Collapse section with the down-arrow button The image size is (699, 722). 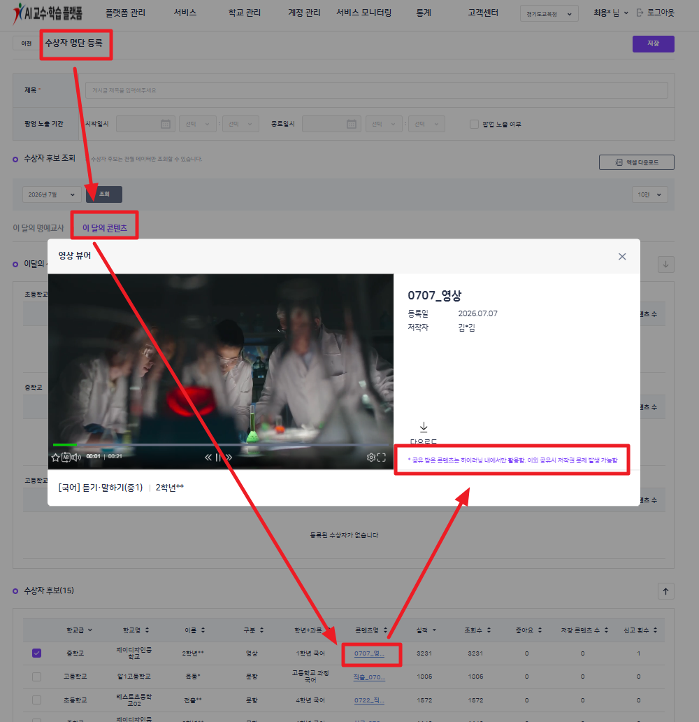pos(666,264)
